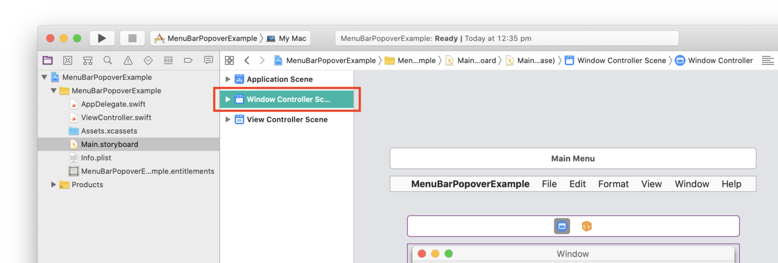
Task: Open the Project navigator folder icon
Action: (x=48, y=60)
